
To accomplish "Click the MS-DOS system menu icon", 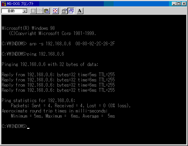I will 4,4.
